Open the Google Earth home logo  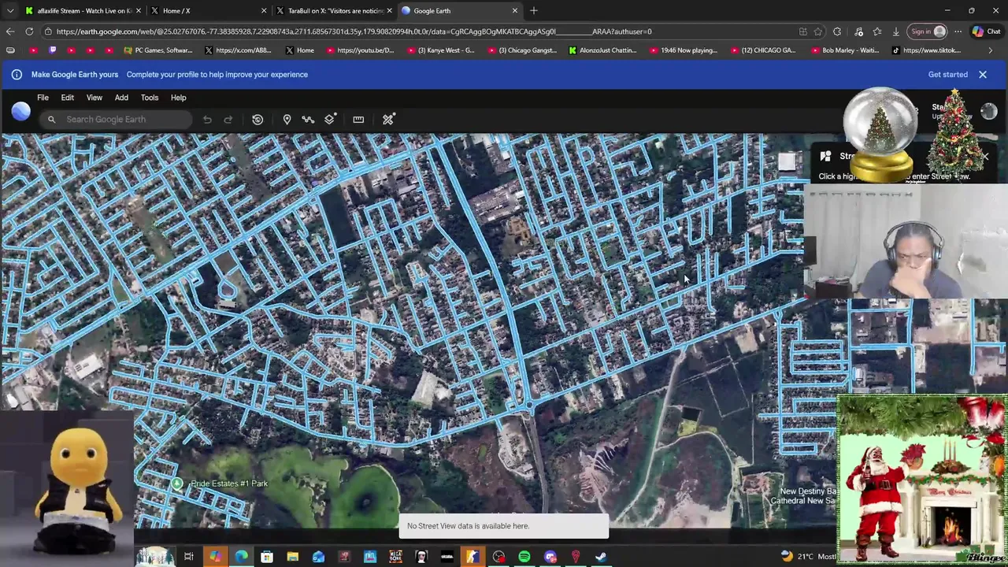[x=20, y=111]
